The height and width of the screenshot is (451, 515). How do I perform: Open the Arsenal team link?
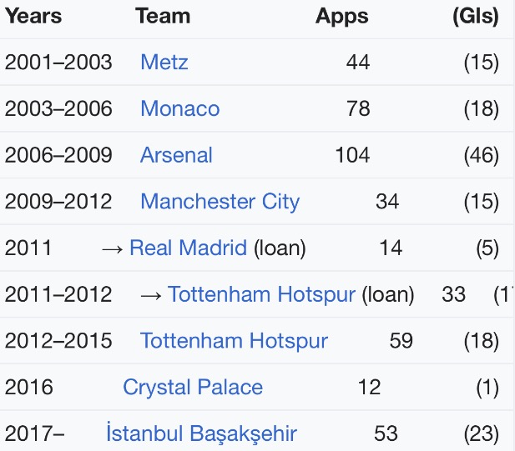(x=176, y=155)
